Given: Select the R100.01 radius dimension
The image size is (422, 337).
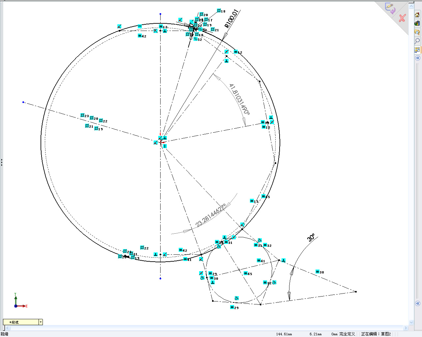Looking at the screenshot, I should pyautogui.click(x=231, y=19).
